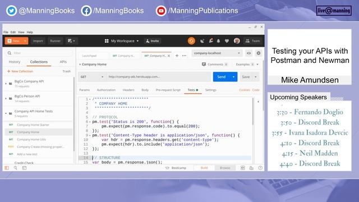Viewport: 359px width, 202px height.
Task: Click the YouTube icon in banner
Action: (x=161, y=11)
